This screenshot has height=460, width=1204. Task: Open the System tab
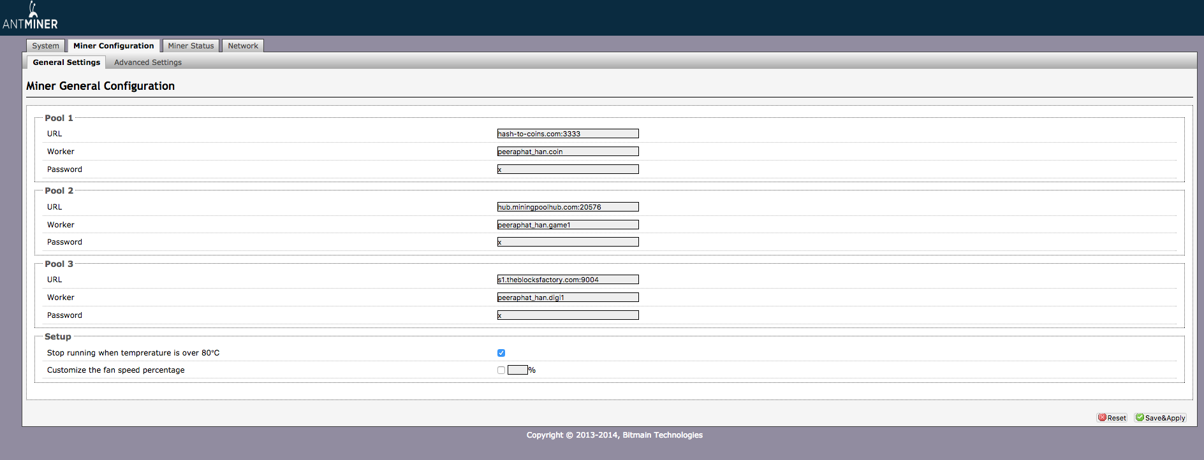point(45,46)
